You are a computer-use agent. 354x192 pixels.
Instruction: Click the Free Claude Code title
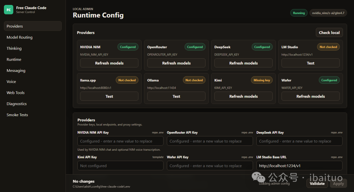tap(31, 8)
